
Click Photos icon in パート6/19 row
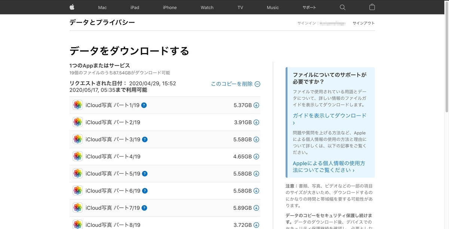(x=77, y=191)
